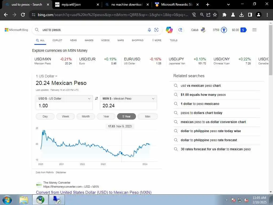Open the blue dollar rewards badge
Image resolution: width=273 pixels, height=205 pixels.
[x=243, y=30]
